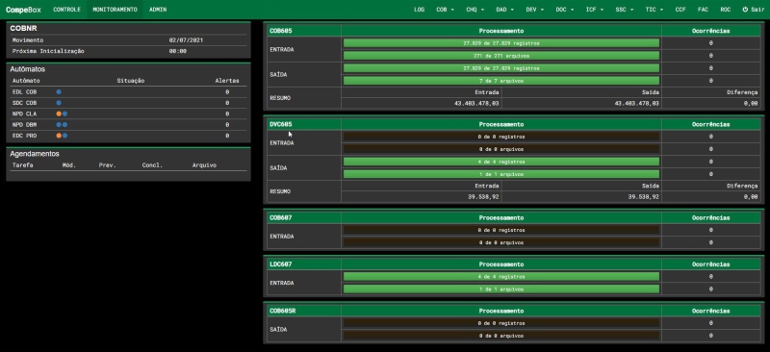The width and height of the screenshot is (770, 352).
Task: Click the Concl. column header in Agendamentos
Action: (x=152, y=165)
